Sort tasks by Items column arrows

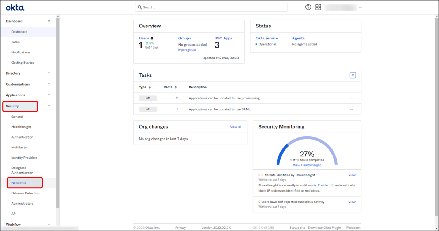tap(176, 87)
